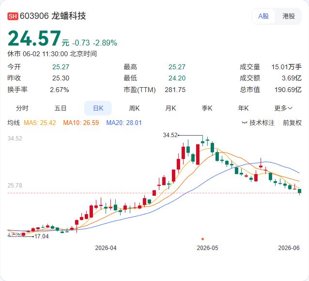Image resolution: width=309 pixels, height=281 pixels.
Task: Click the orange event dot below the chart
Action: click(x=202, y=239)
